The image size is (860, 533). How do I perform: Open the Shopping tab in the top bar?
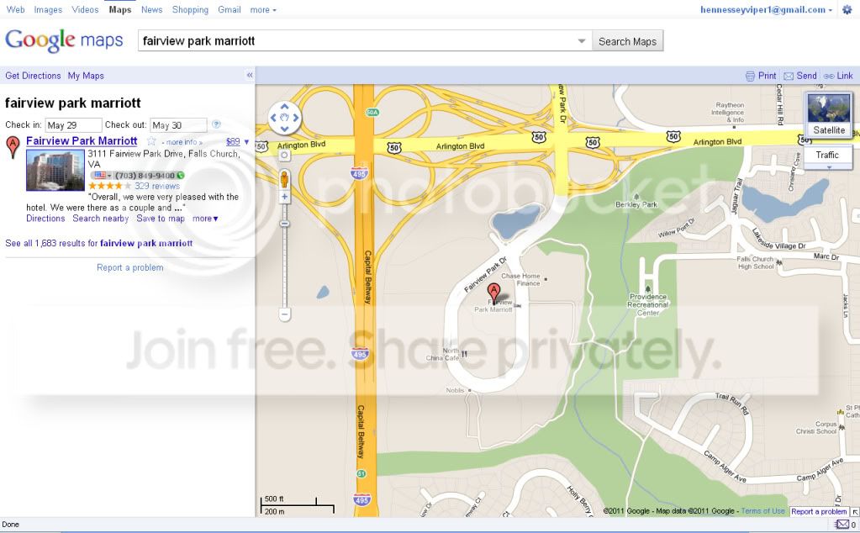point(190,10)
